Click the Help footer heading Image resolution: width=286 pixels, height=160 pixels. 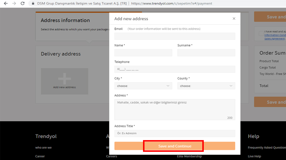pyautogui.click(x=253, y=136)
